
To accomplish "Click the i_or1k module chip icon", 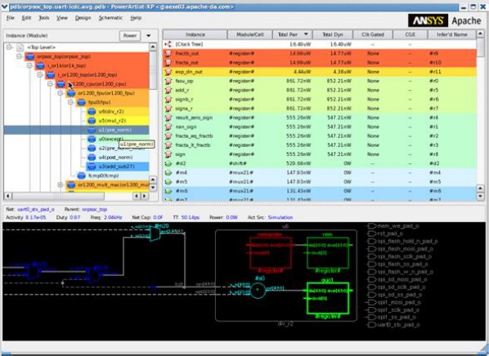I will [x=40, y=65].
